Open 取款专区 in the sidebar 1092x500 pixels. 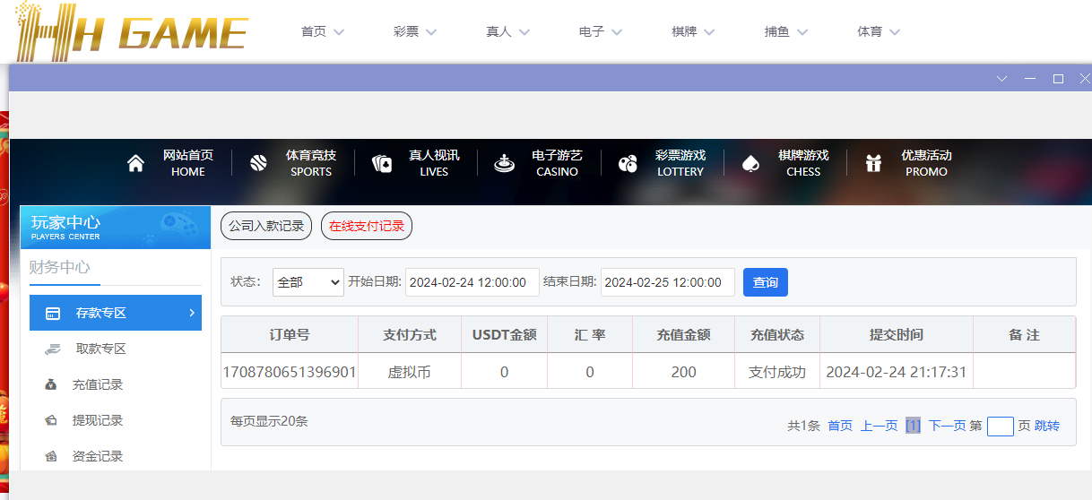[100, 349]
